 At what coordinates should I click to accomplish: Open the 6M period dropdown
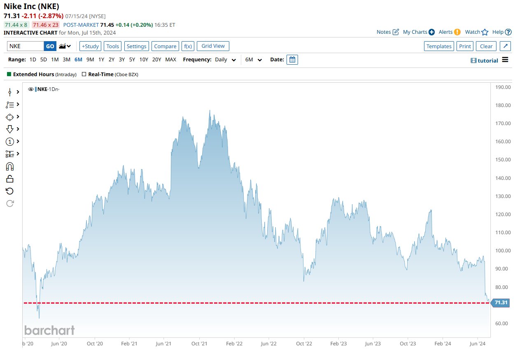tap(254, 60)
